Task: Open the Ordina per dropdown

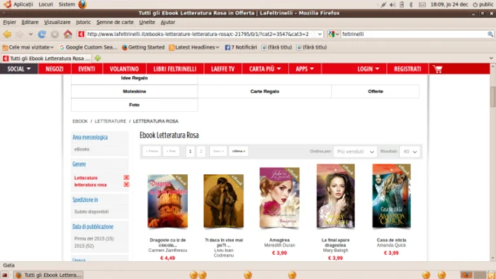Action: pos(355,152)
